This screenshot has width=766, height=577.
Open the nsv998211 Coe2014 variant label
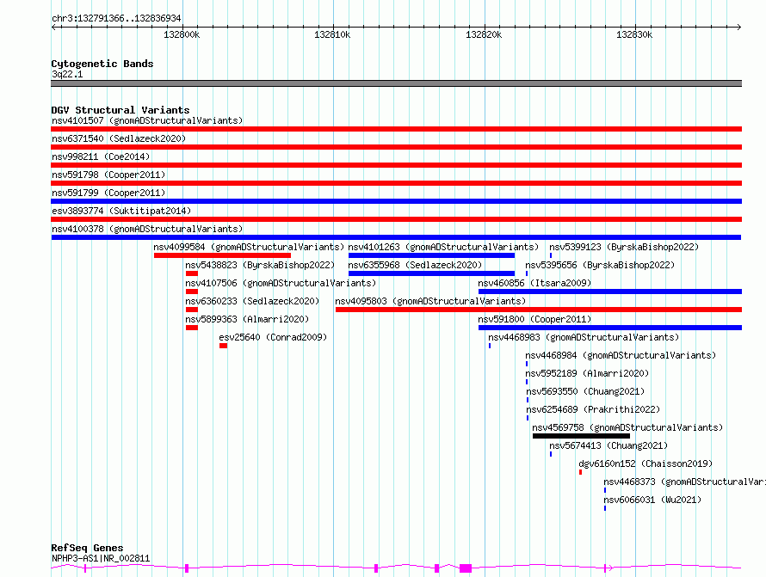(x=101, y=157)
